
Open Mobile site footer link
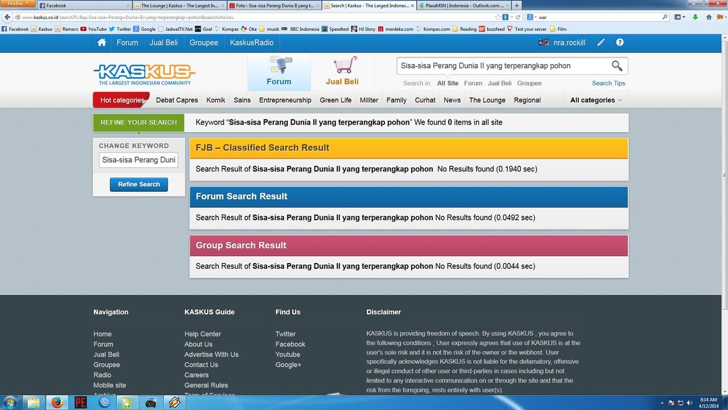pyautogui.click(x=110, y=386)
